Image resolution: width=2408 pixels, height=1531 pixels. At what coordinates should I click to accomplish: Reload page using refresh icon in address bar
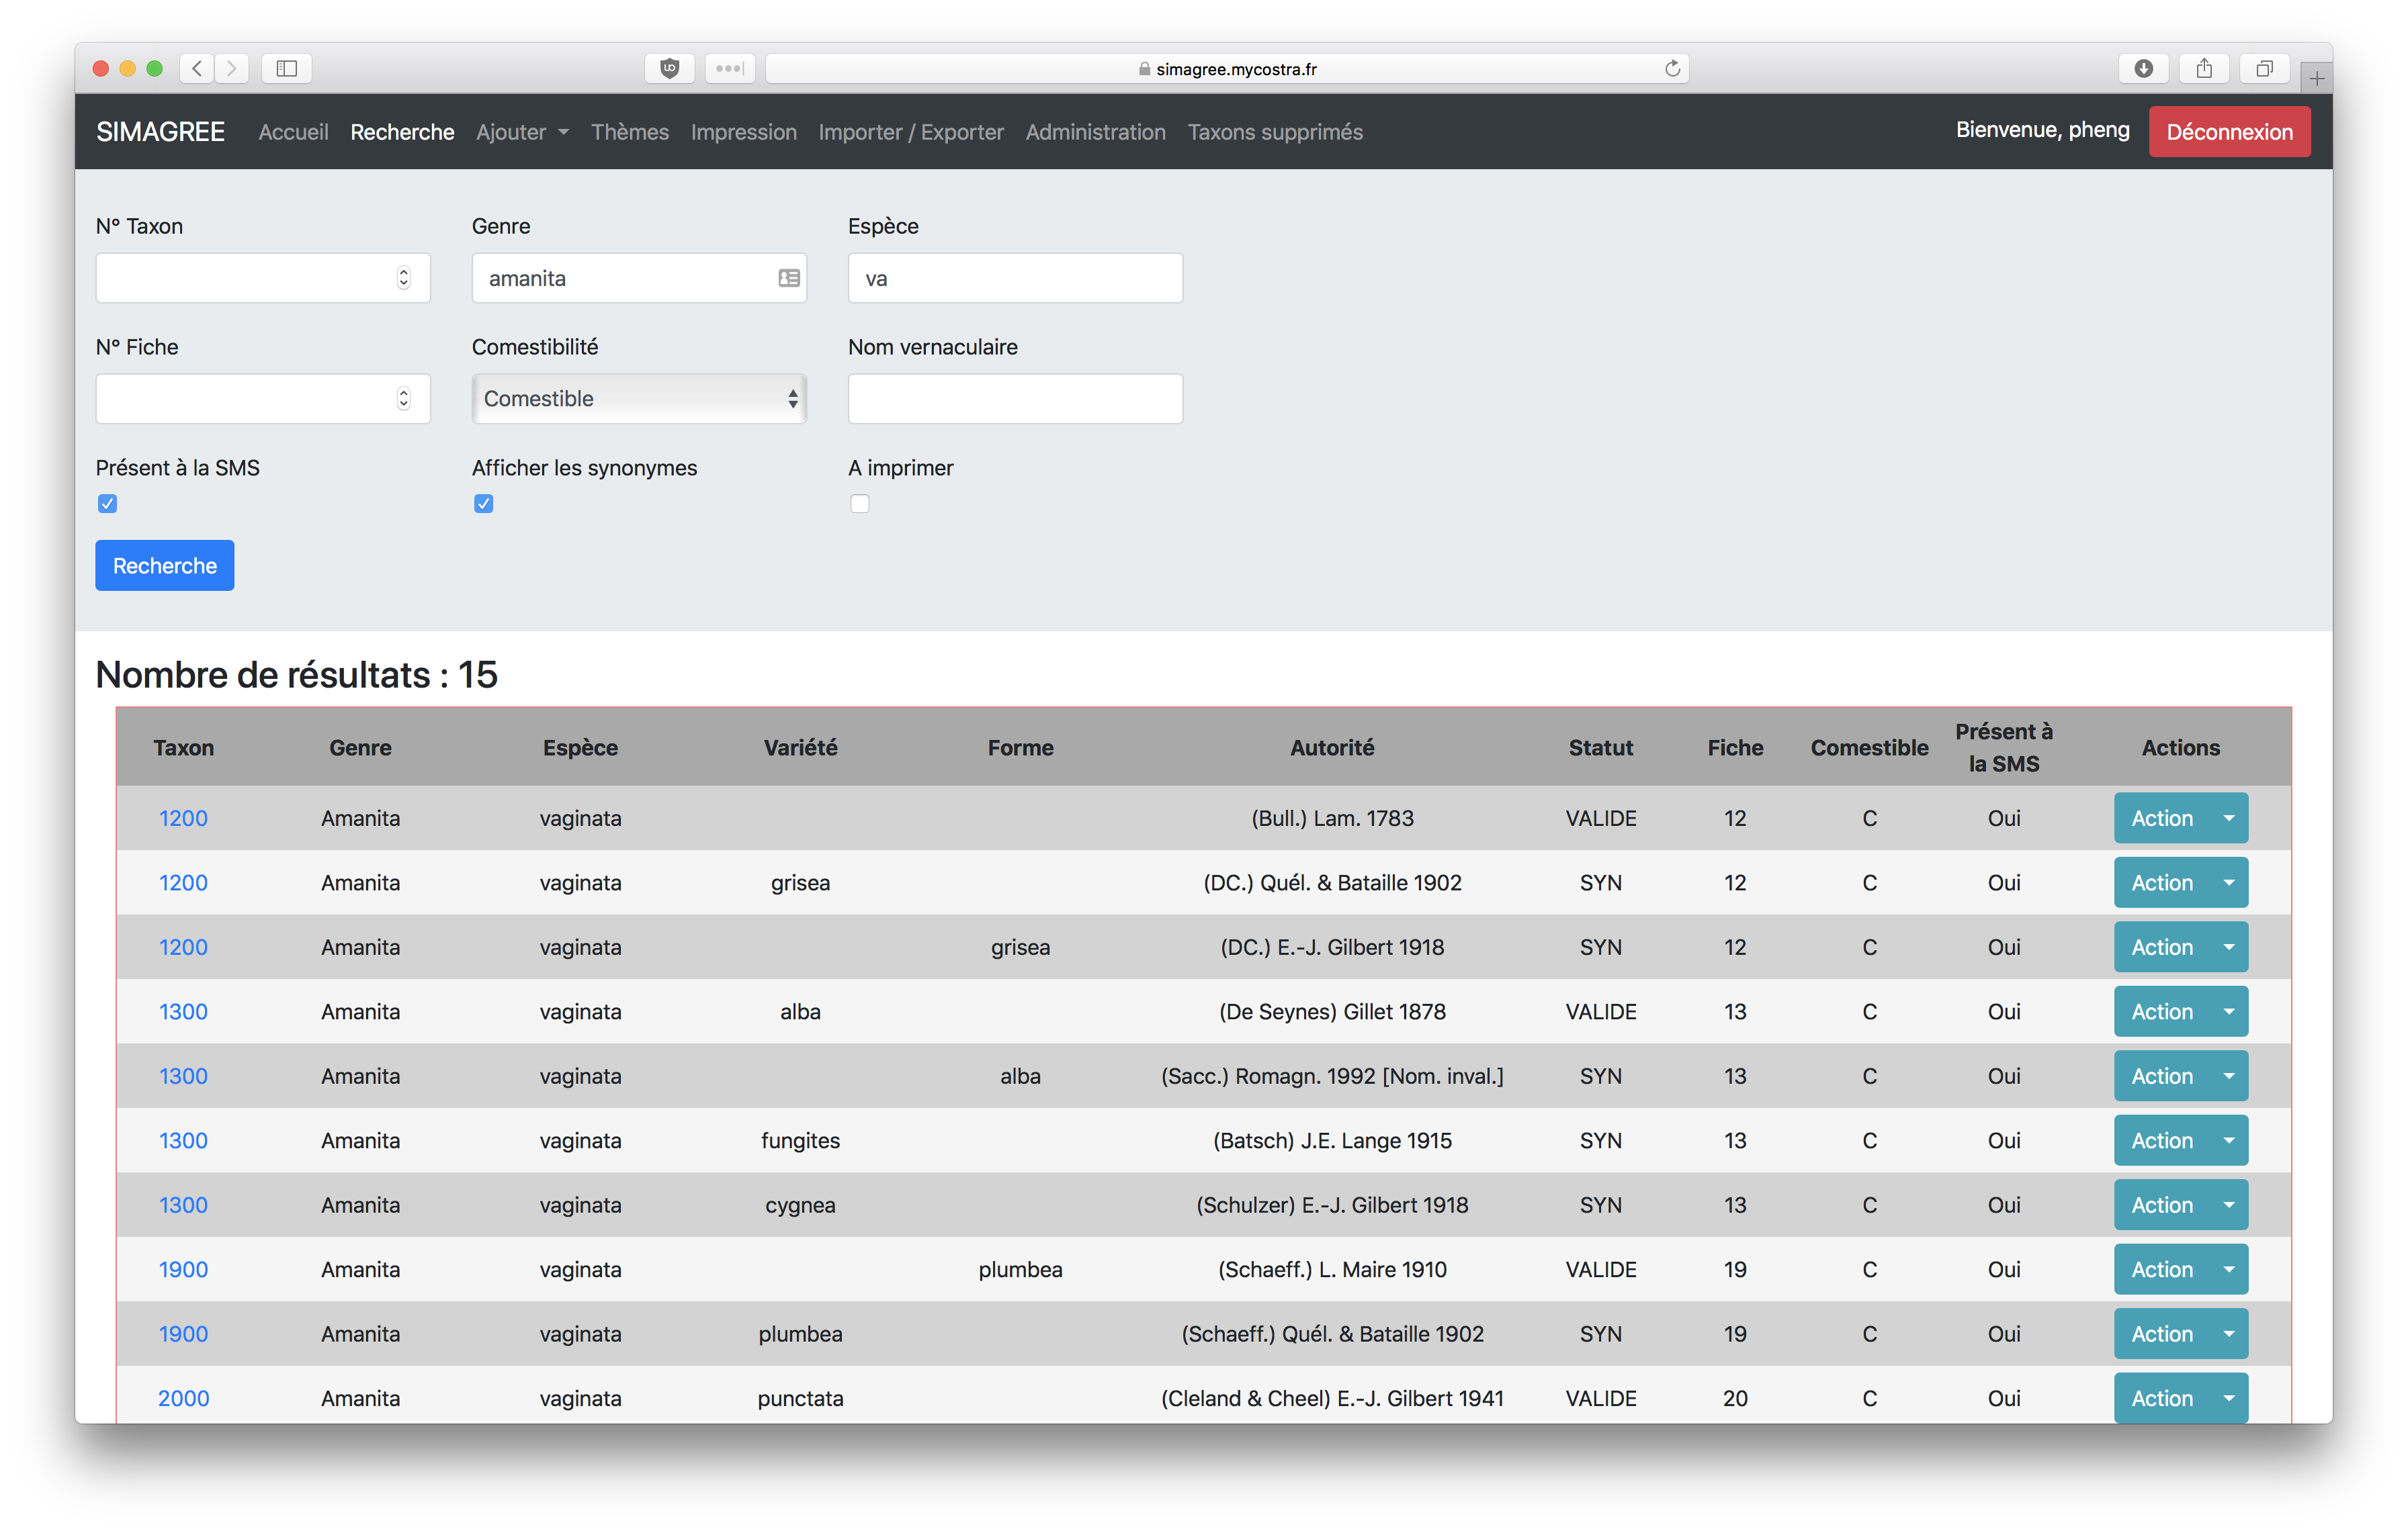1672,68
